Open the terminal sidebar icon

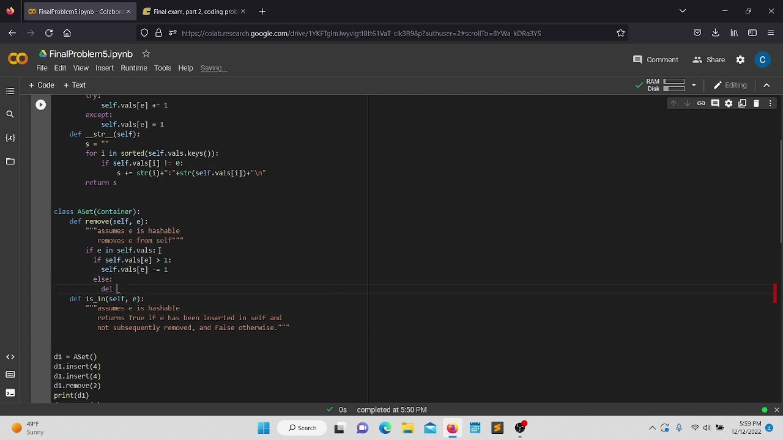point(10,392)
